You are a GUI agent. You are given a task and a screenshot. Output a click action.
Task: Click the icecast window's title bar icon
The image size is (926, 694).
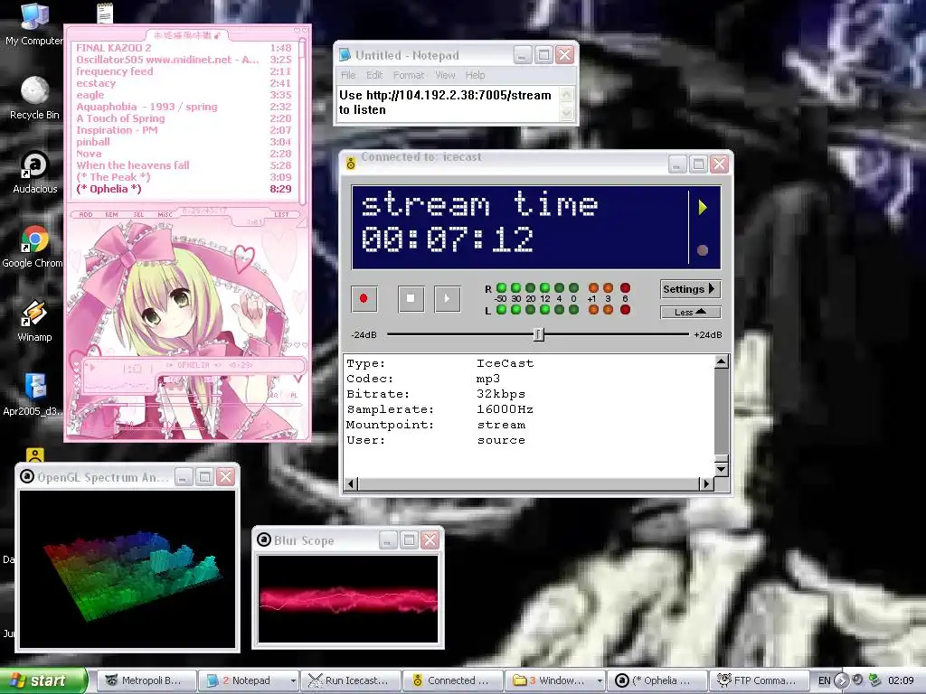(x=351, y=164)
